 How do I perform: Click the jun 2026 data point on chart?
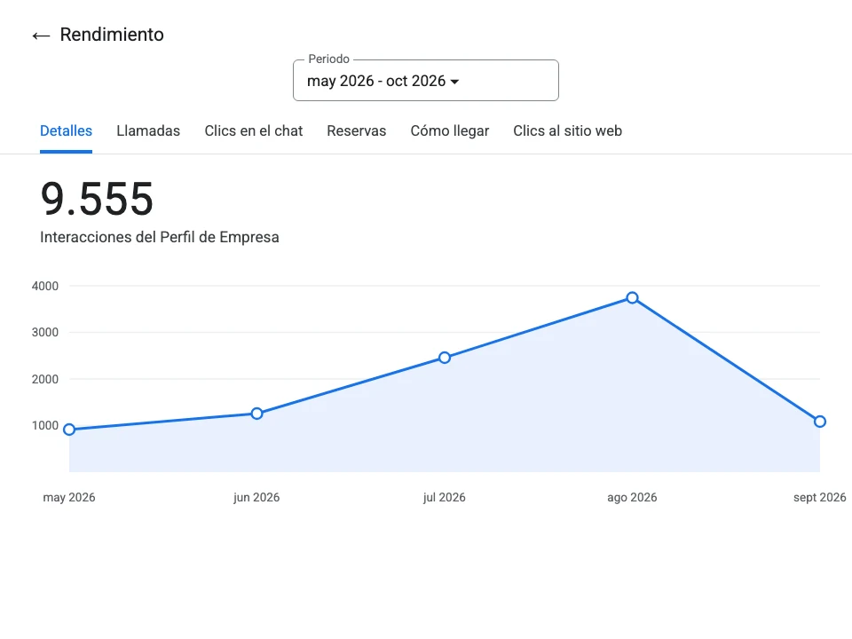point(257,414)
